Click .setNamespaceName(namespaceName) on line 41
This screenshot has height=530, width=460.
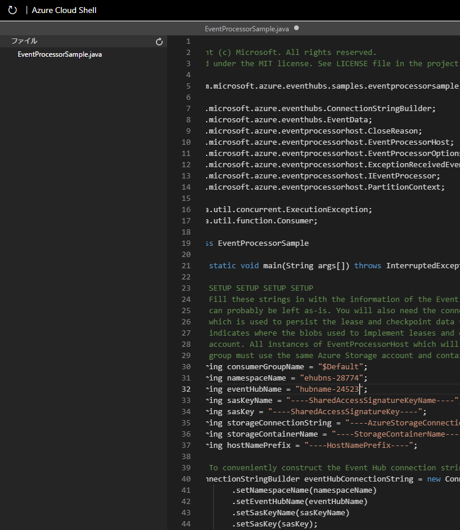pos(304,490)
